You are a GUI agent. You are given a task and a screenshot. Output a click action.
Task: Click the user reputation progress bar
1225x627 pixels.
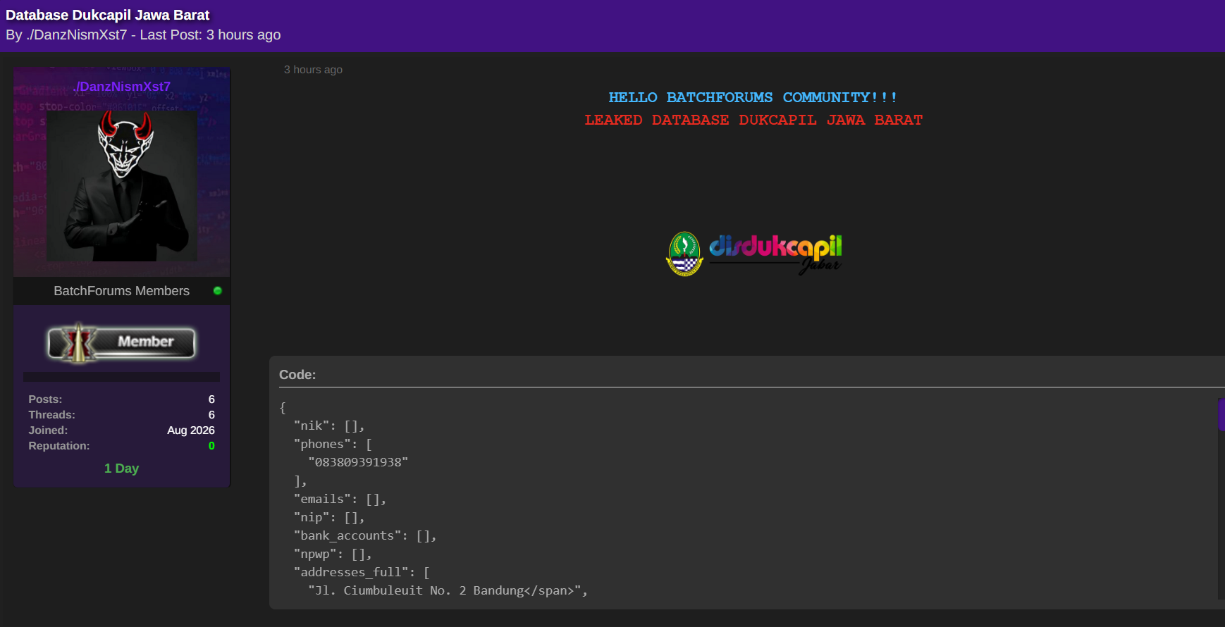(x=121, y=377)
